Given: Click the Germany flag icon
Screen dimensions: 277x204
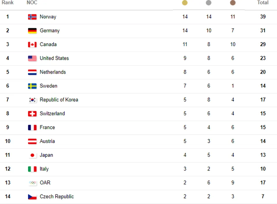Looking at the screenshot, I should (x=32, y=31).
